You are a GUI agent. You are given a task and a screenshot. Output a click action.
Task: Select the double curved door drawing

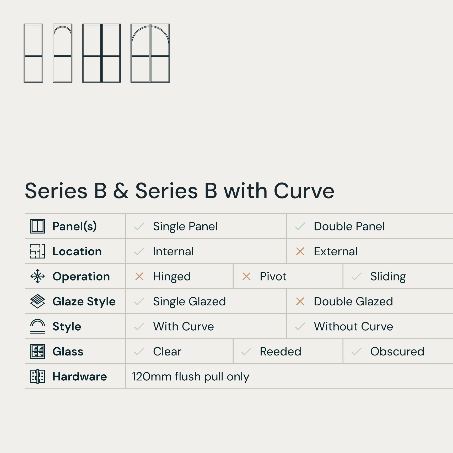coord(150,53)
